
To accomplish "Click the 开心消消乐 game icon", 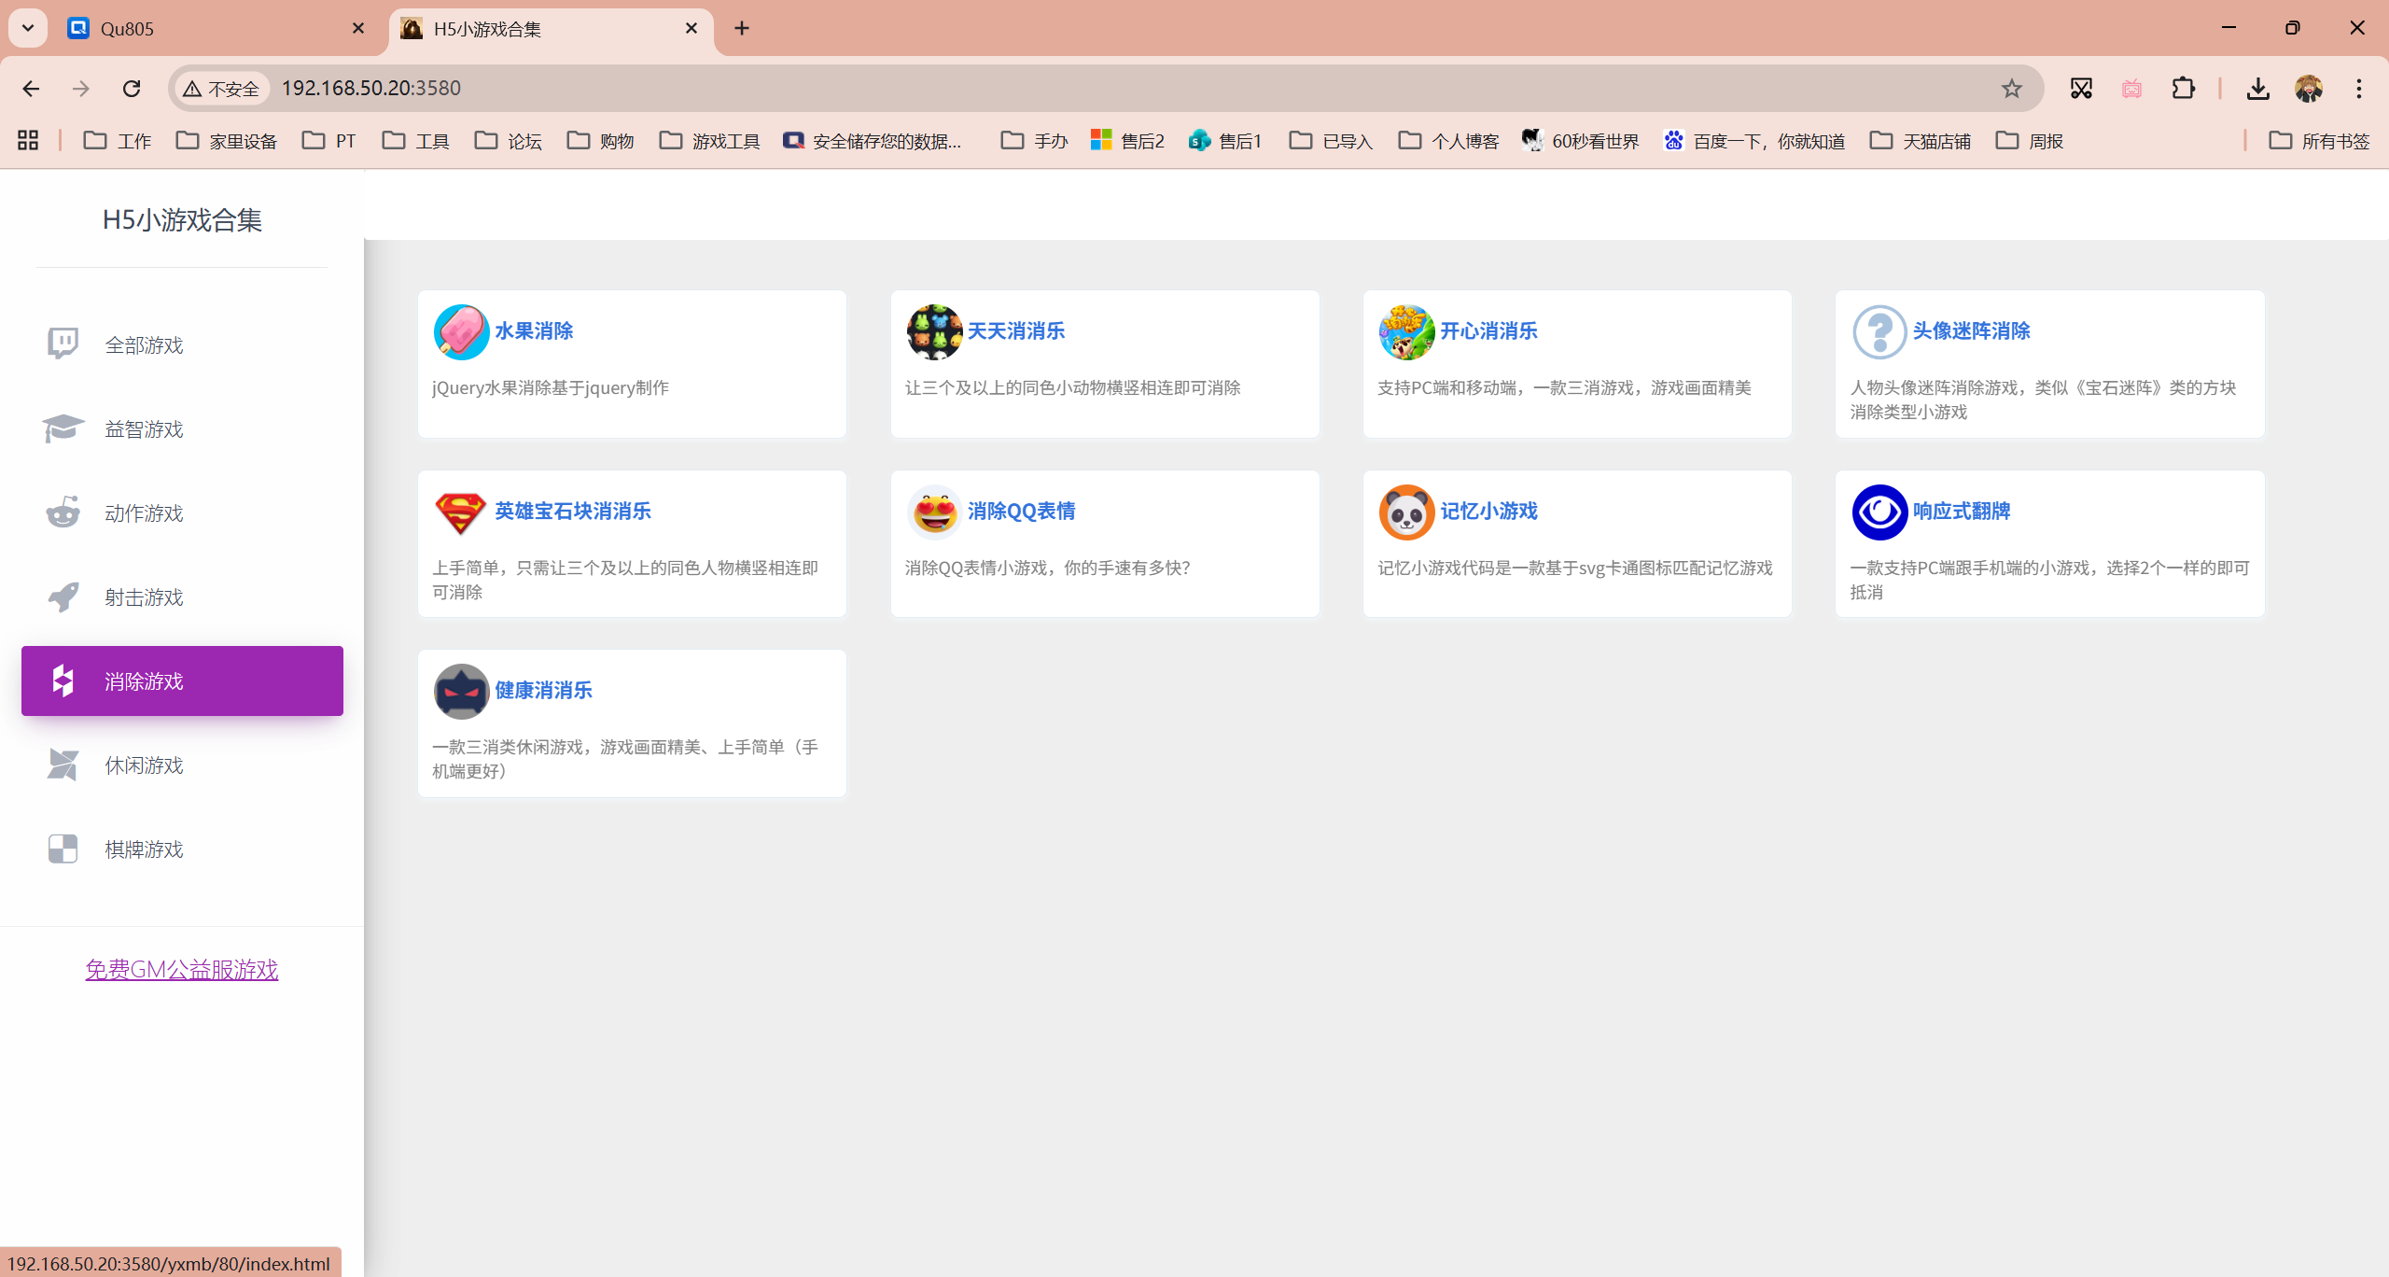I will pos(1406,331).
